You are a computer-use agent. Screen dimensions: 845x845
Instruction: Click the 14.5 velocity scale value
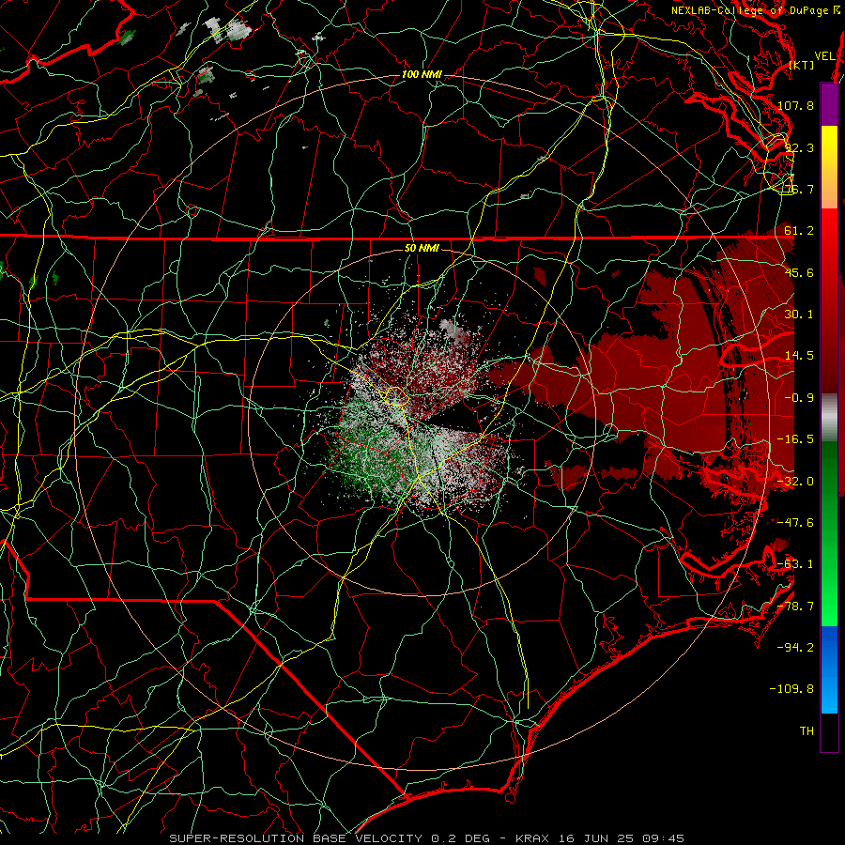(799, 356)
